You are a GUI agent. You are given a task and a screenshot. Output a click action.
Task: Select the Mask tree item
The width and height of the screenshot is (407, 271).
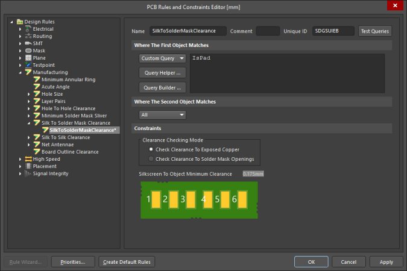point(39,51)
